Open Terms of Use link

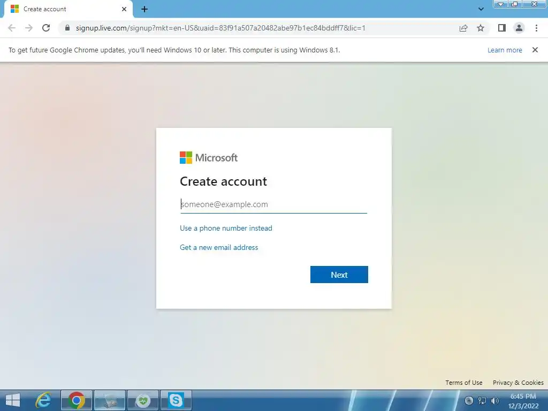coord(464,383)
